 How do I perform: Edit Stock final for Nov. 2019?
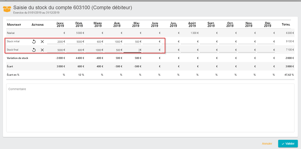coord(247,50)
